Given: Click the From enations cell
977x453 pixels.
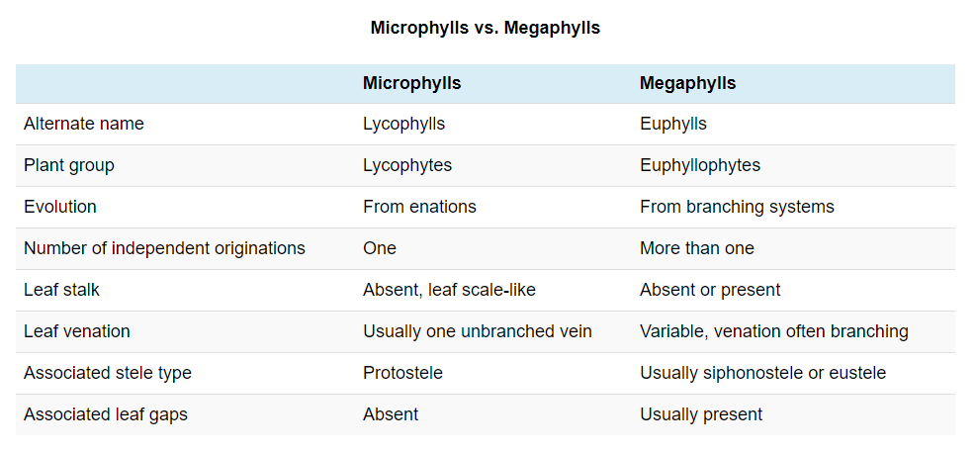Looking at the screenshot, I should (419, 207).
